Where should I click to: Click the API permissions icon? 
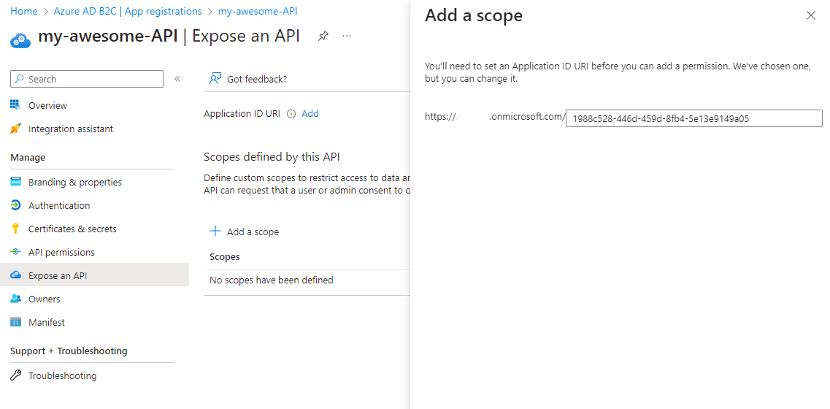(x=15, y=252)
